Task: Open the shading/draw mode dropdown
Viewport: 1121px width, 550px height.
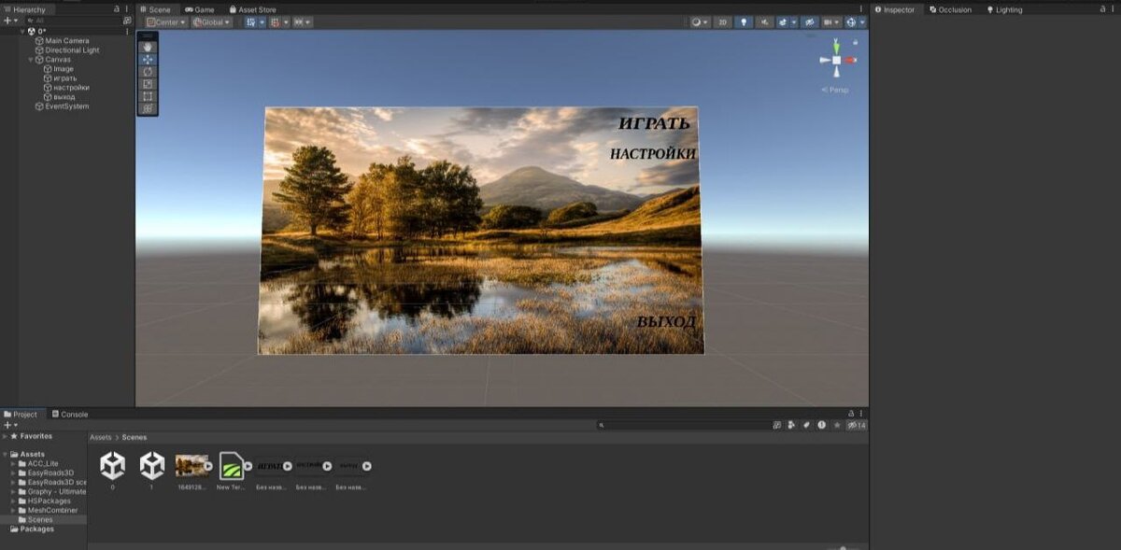Action: coord(700,22)
